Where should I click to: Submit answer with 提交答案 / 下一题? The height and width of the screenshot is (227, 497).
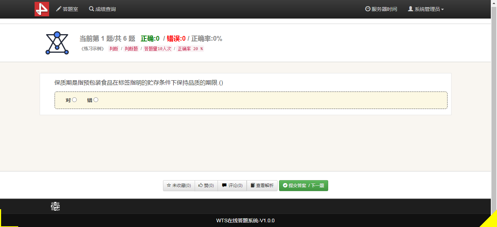click(303, 186)
